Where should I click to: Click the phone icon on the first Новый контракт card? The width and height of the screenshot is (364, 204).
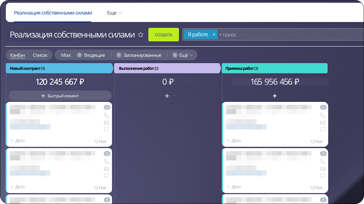(106, 115)
